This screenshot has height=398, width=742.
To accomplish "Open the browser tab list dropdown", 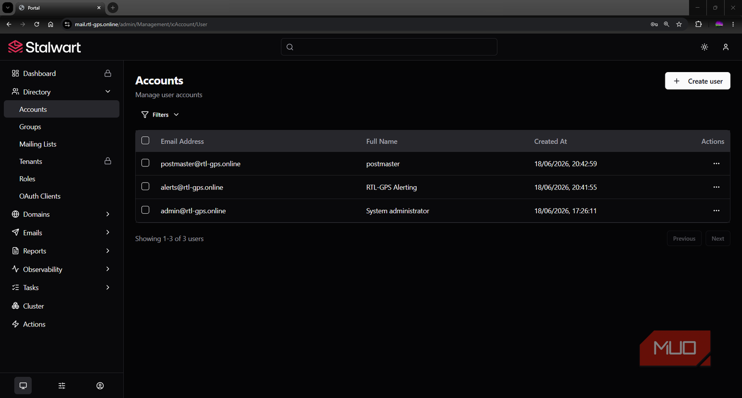I will (8, 8).
